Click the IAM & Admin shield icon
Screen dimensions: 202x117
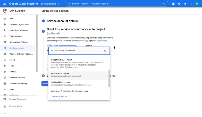coord(5,11)
